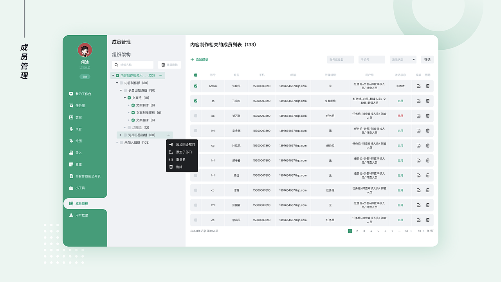This screenshot has height=282, width=501.
Task: Check the row checkbox for 贺万敏
Action: [x=196, y=116]
